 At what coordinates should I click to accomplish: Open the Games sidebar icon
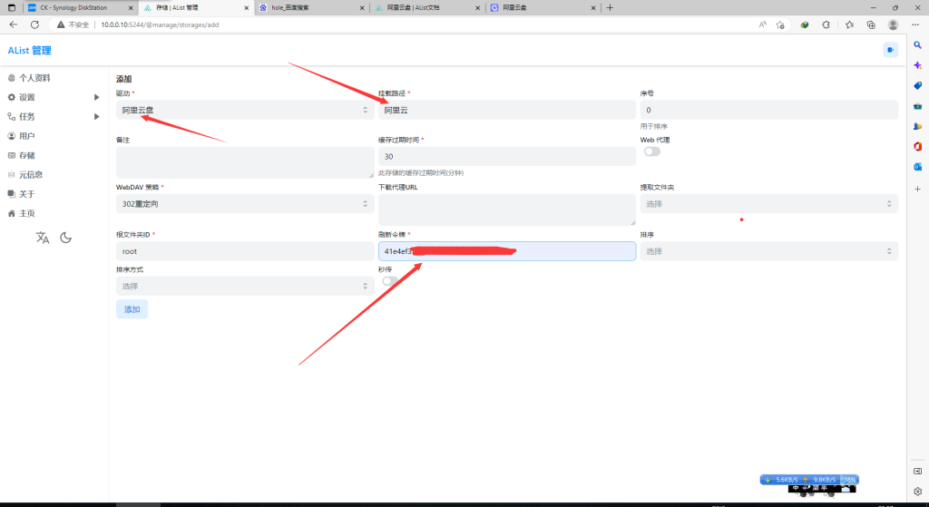(918, 126)
